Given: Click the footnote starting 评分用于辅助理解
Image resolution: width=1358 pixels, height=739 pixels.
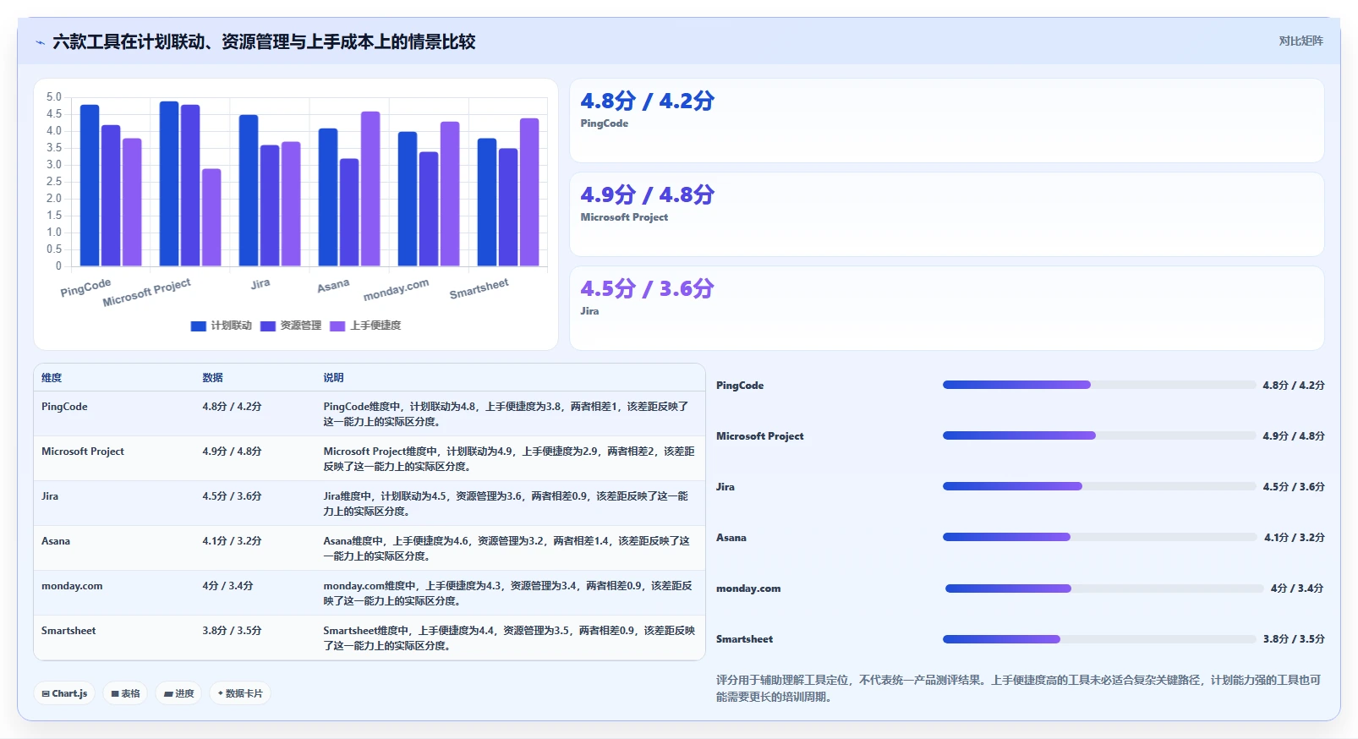Looking at the screenshot, I should 1019,688.
